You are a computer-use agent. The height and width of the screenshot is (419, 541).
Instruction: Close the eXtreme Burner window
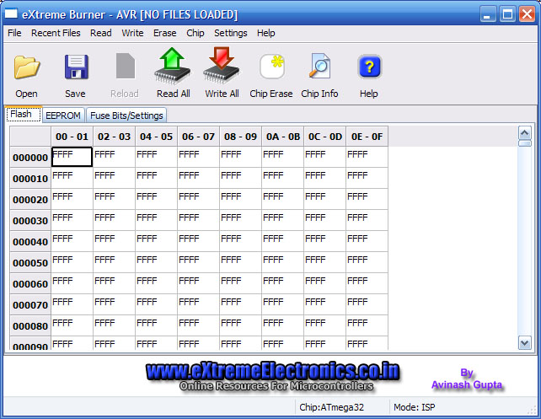[527, 14]
